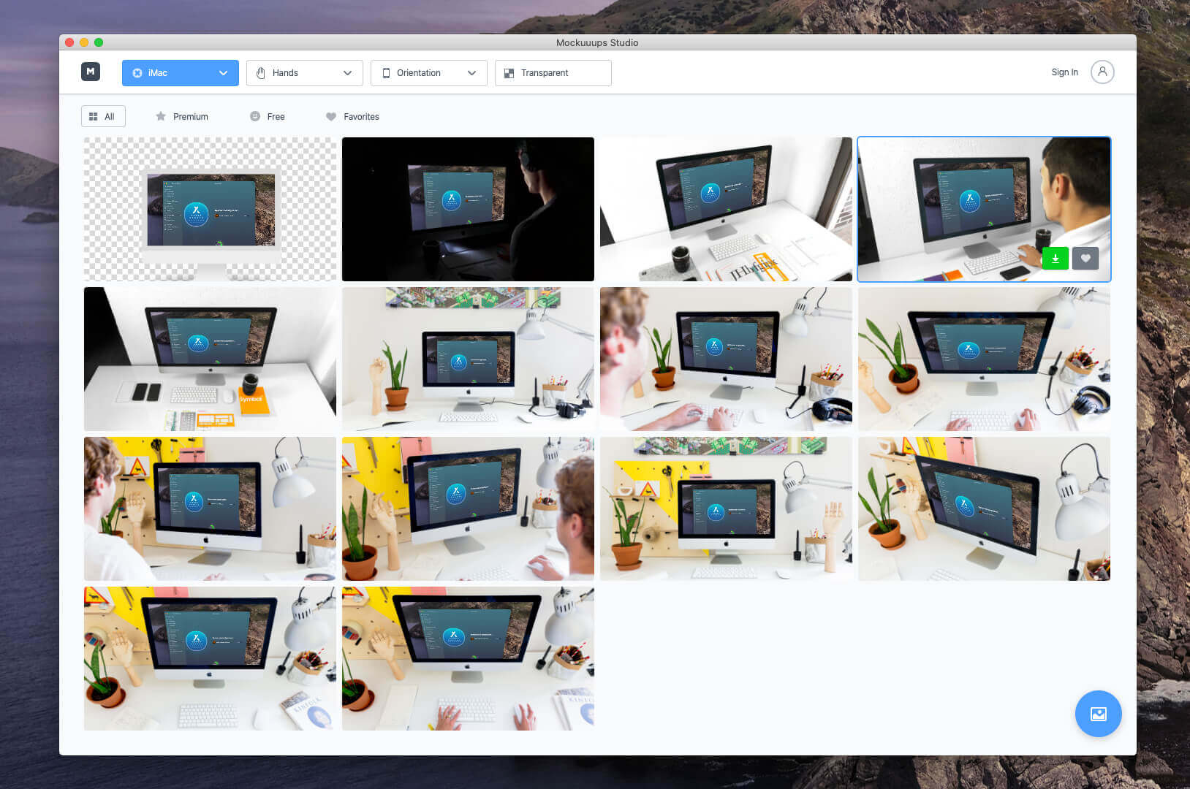Viewport: 1190px width, 789px height.
Task: Click the heart icon beside Favorites
Action: (x=331, y=116)
